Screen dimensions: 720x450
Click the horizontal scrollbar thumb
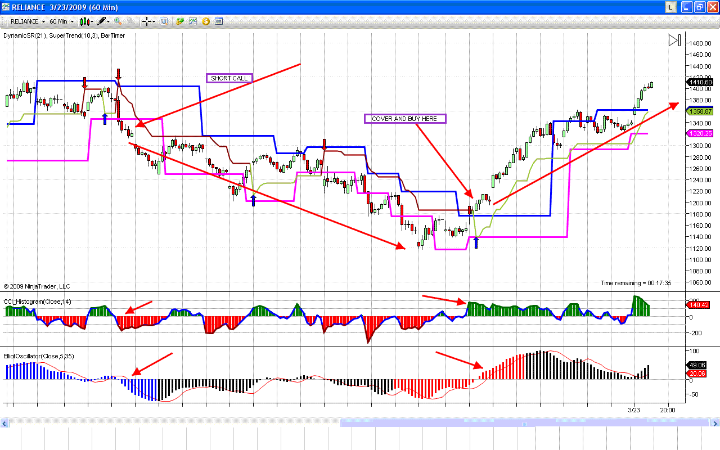tap(524, 423)
